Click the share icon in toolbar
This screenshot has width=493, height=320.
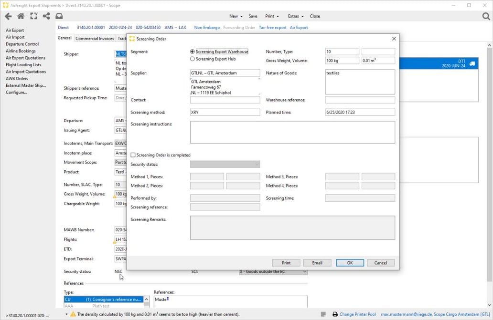[x=46, y=16]
